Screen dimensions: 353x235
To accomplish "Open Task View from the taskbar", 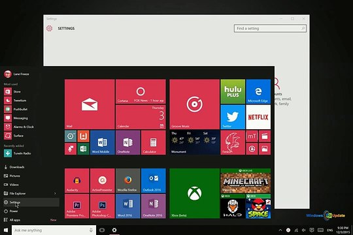I will [102, 230].
